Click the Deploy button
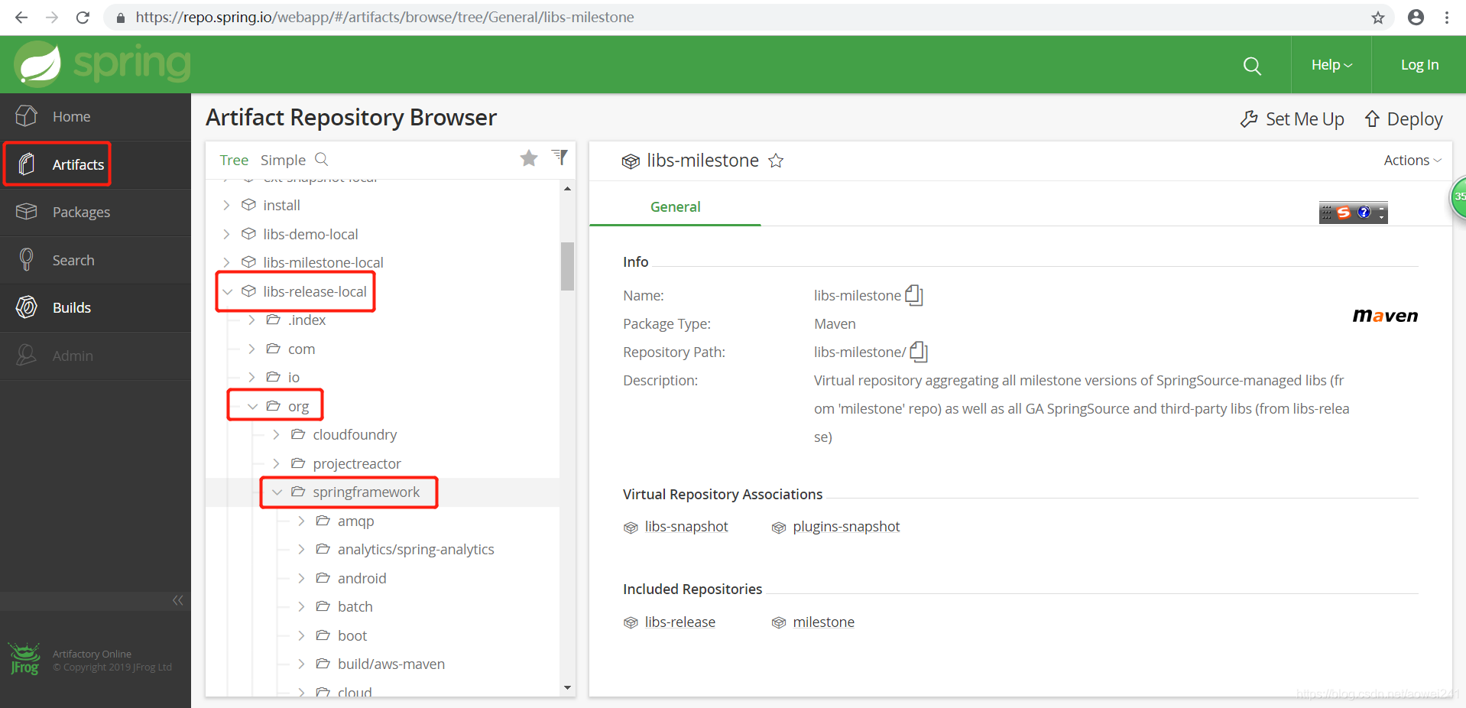 (1403, 119)
